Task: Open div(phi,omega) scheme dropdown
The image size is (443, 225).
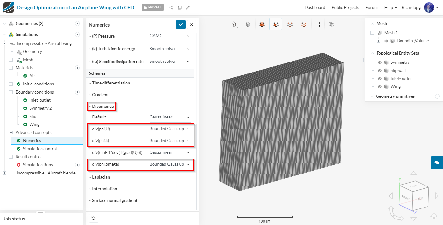Action: [x=170, y=164]
